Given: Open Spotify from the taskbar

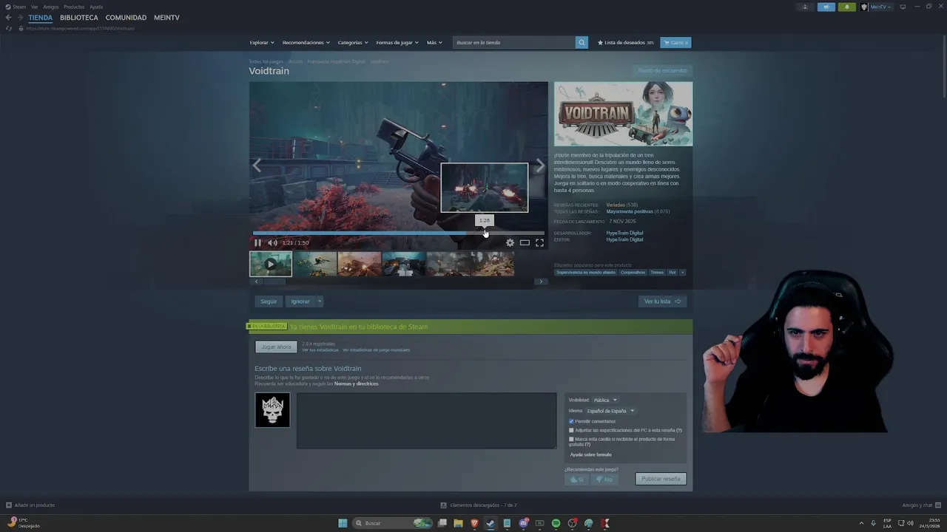Looking at the screenshot, I should 556,523.
